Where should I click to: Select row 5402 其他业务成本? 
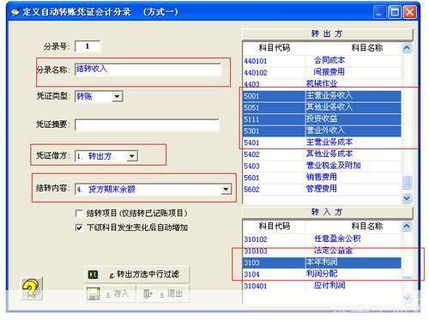[322, 154]
